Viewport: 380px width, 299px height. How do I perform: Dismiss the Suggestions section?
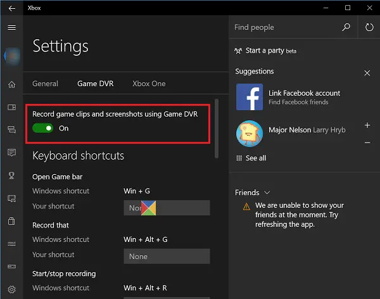367,73
